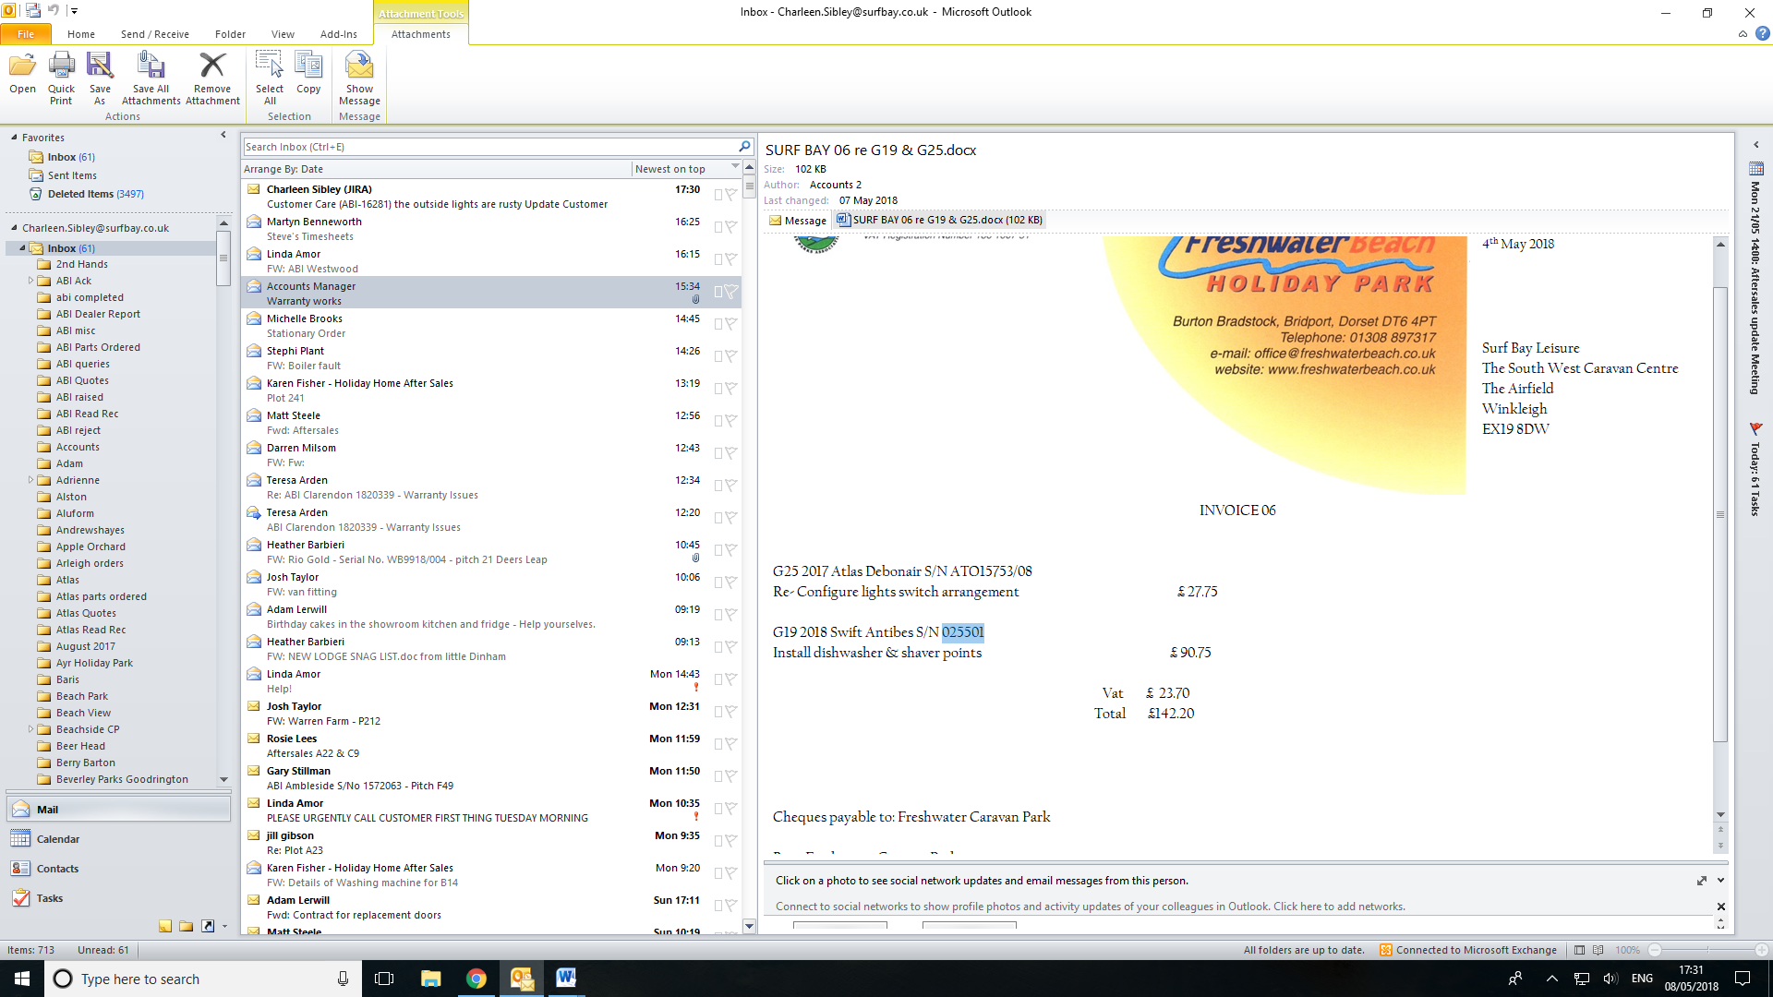1773x997 pixels.
Task: Switch to Message view in preview
Action: (798, 221)
